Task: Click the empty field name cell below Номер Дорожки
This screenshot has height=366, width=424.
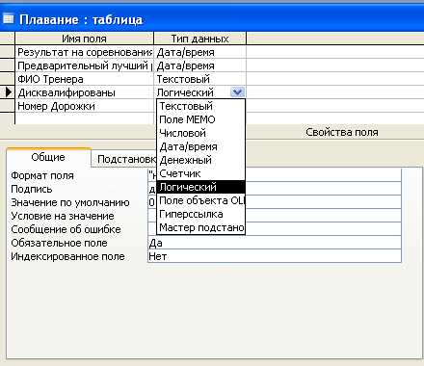Action: pos(85,118)
